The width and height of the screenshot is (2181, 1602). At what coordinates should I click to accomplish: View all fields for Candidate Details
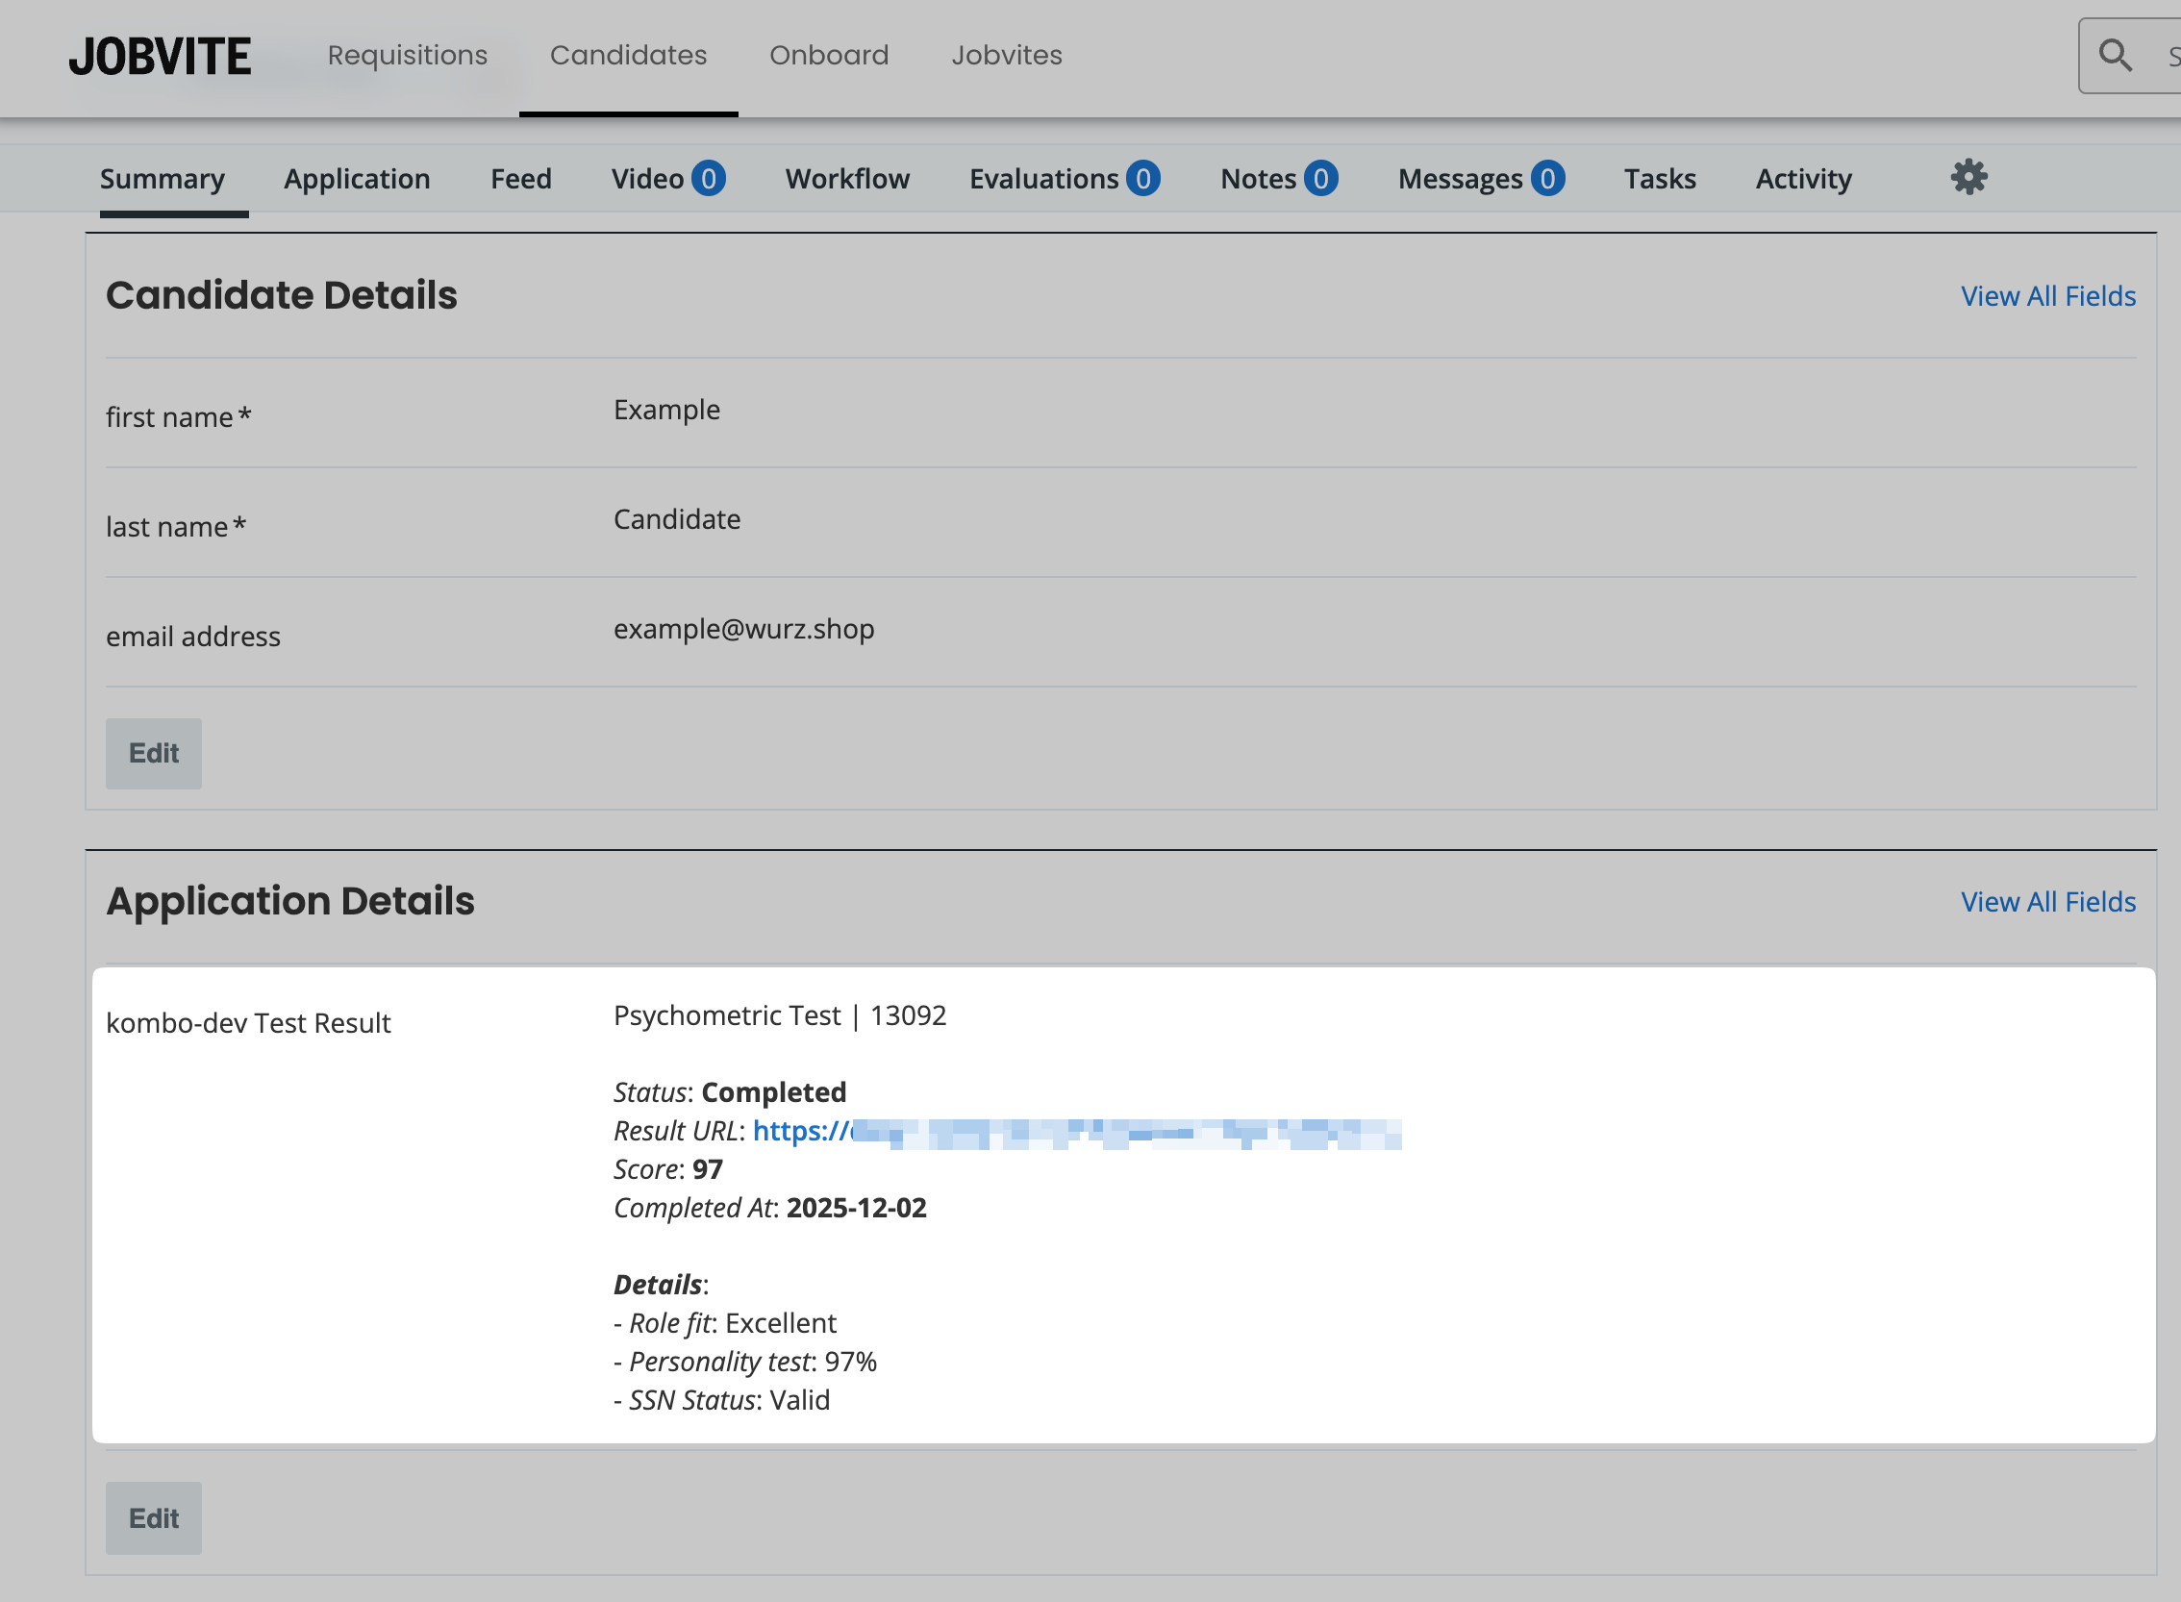2047,296
